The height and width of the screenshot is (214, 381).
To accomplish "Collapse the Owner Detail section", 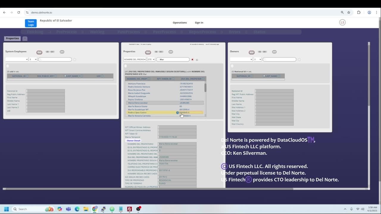I will (x=133, y=141).
